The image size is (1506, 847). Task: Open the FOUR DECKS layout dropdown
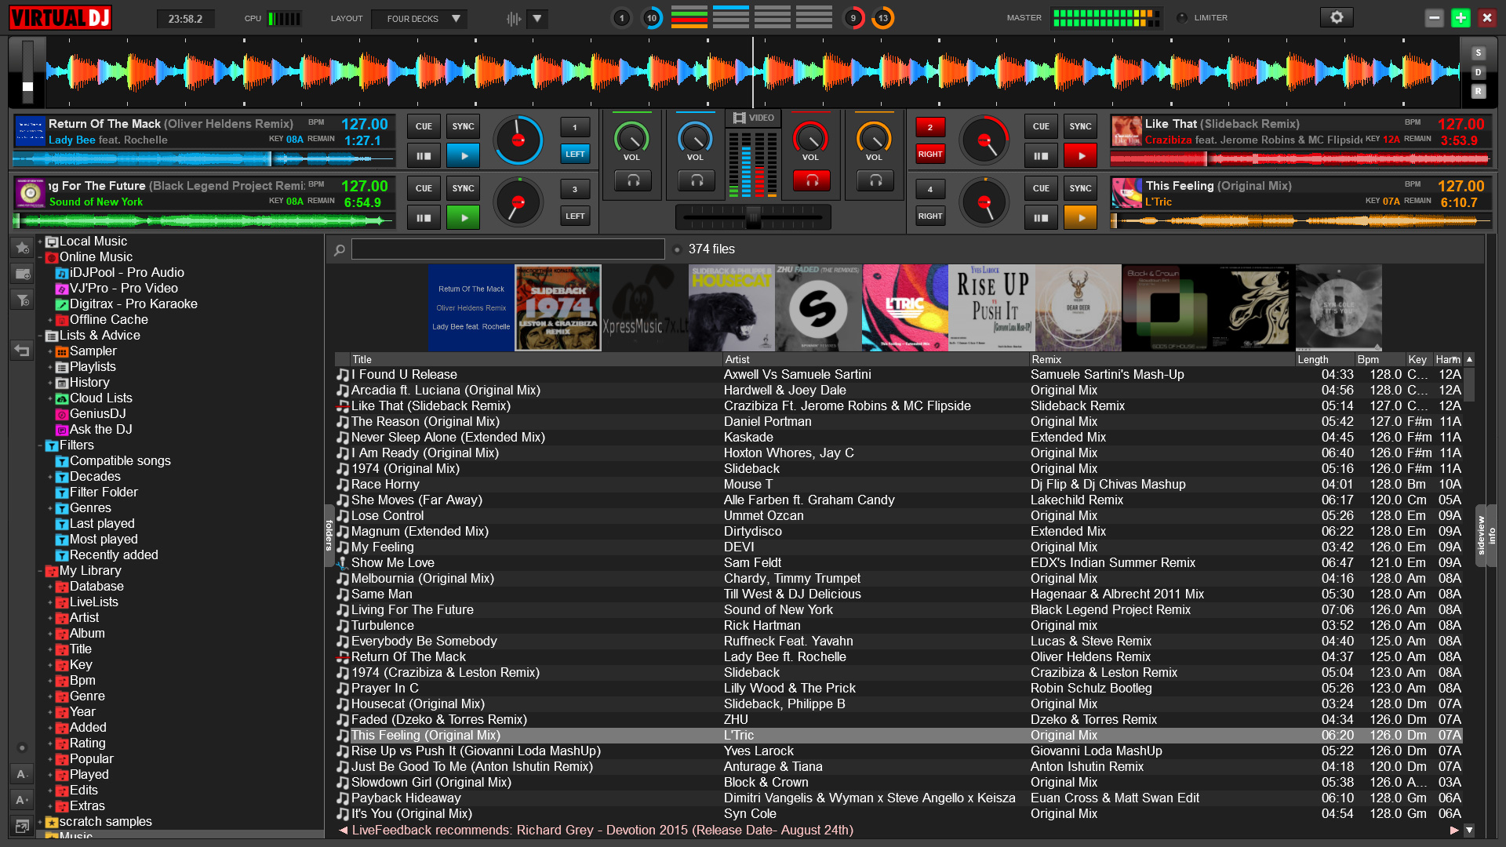coord(420,18)
